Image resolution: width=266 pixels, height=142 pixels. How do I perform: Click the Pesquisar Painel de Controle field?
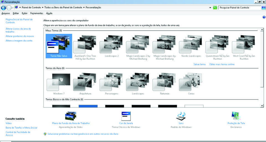[240, 8]
